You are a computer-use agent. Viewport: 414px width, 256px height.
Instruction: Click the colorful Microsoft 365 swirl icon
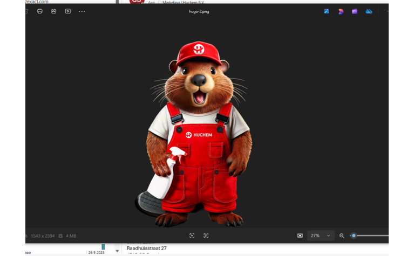point(341,11)
